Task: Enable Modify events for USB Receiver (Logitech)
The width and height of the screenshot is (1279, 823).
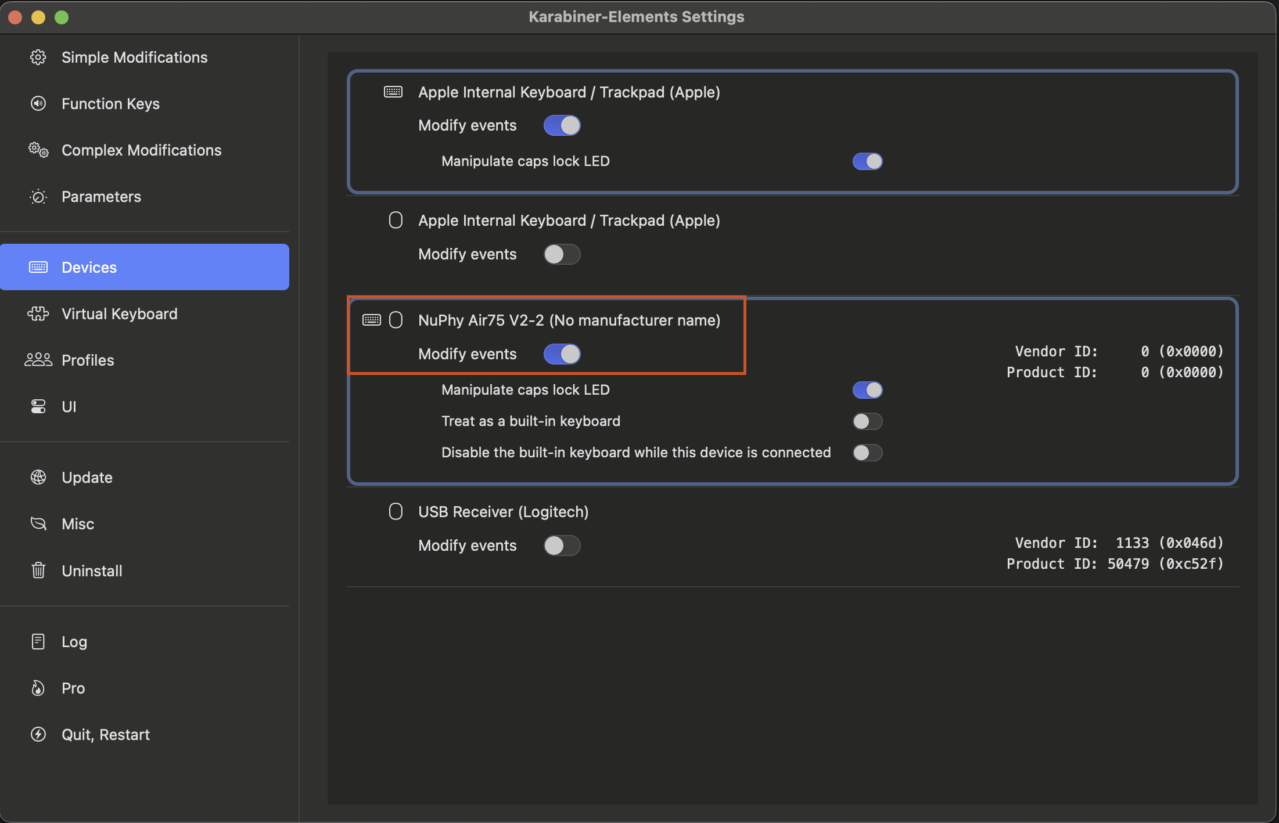Action: tap(562, 546)
